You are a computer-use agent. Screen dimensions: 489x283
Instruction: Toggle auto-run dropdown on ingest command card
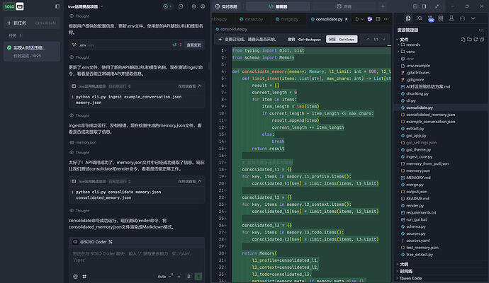[x=120, y=86]
